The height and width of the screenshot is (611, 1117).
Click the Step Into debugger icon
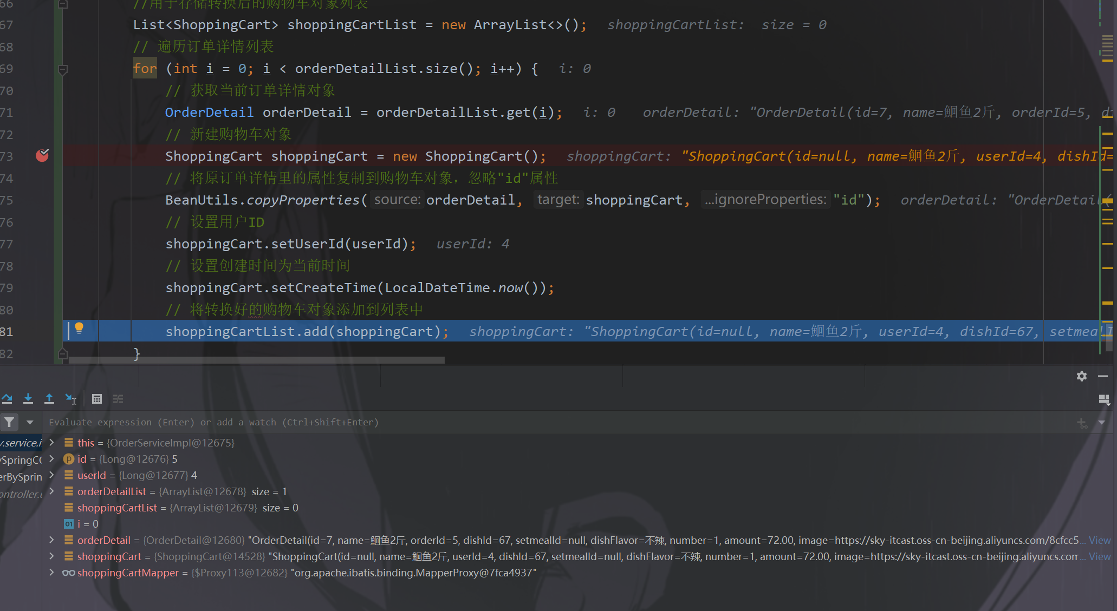(28, 399)
